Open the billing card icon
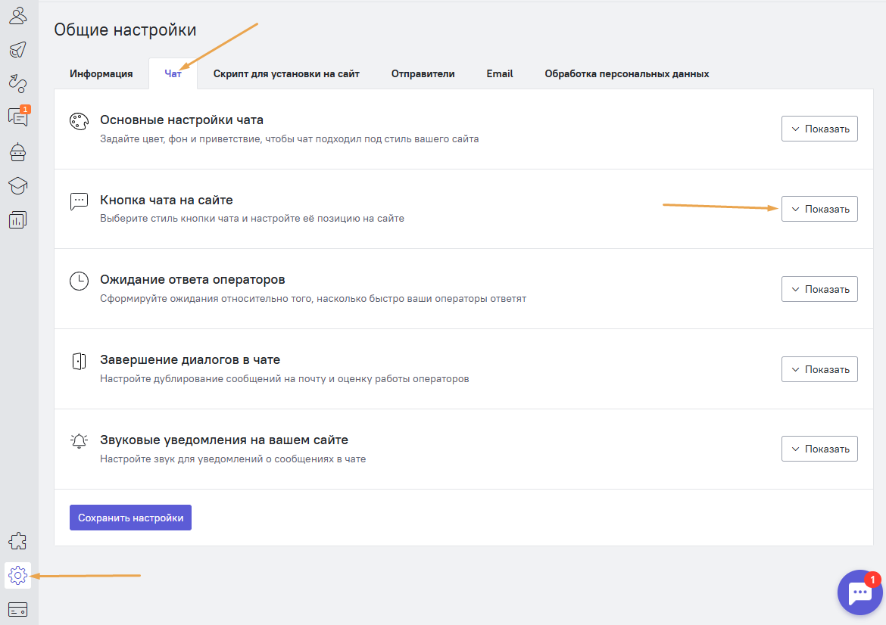 point(17,609)
